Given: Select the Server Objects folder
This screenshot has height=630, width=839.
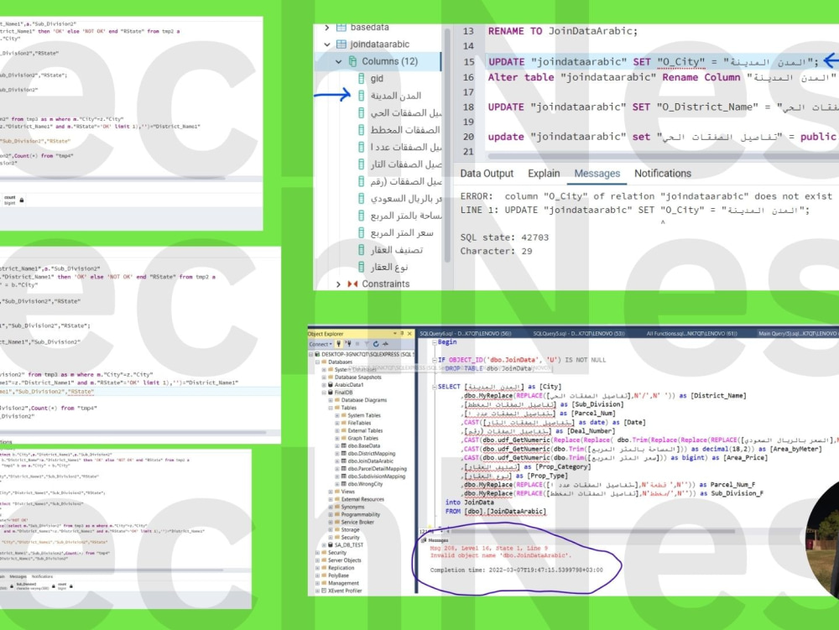Looking at the screenshot, I should tap(345, 560).
